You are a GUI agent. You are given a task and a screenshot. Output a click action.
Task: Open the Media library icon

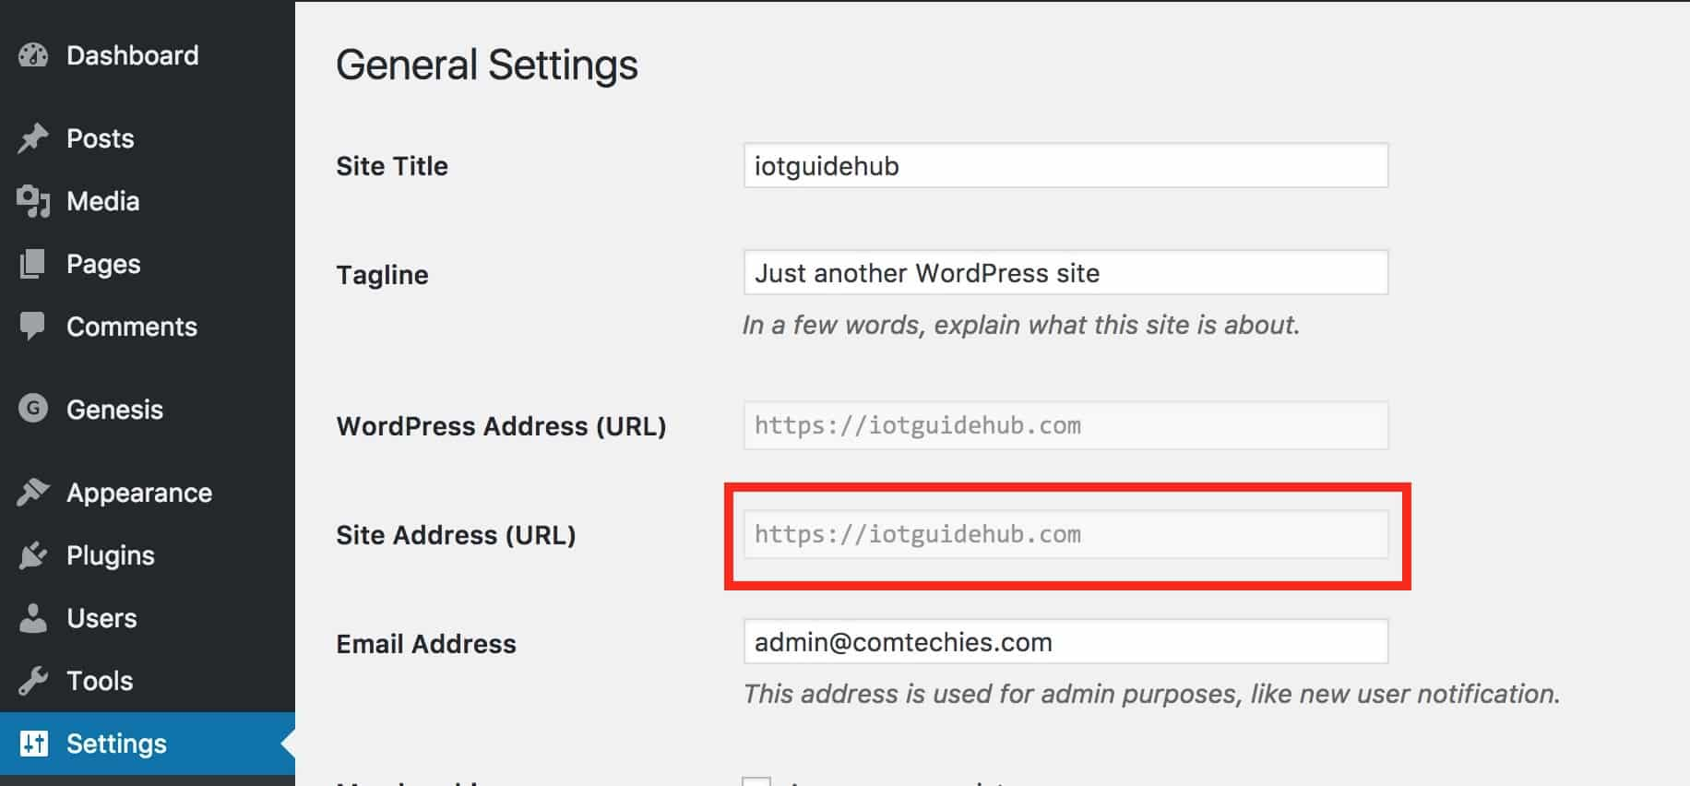click(32, 200)
